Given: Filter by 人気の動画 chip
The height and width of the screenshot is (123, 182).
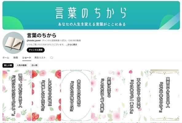Looking at the screenshot, I should (x=22, y=65).
